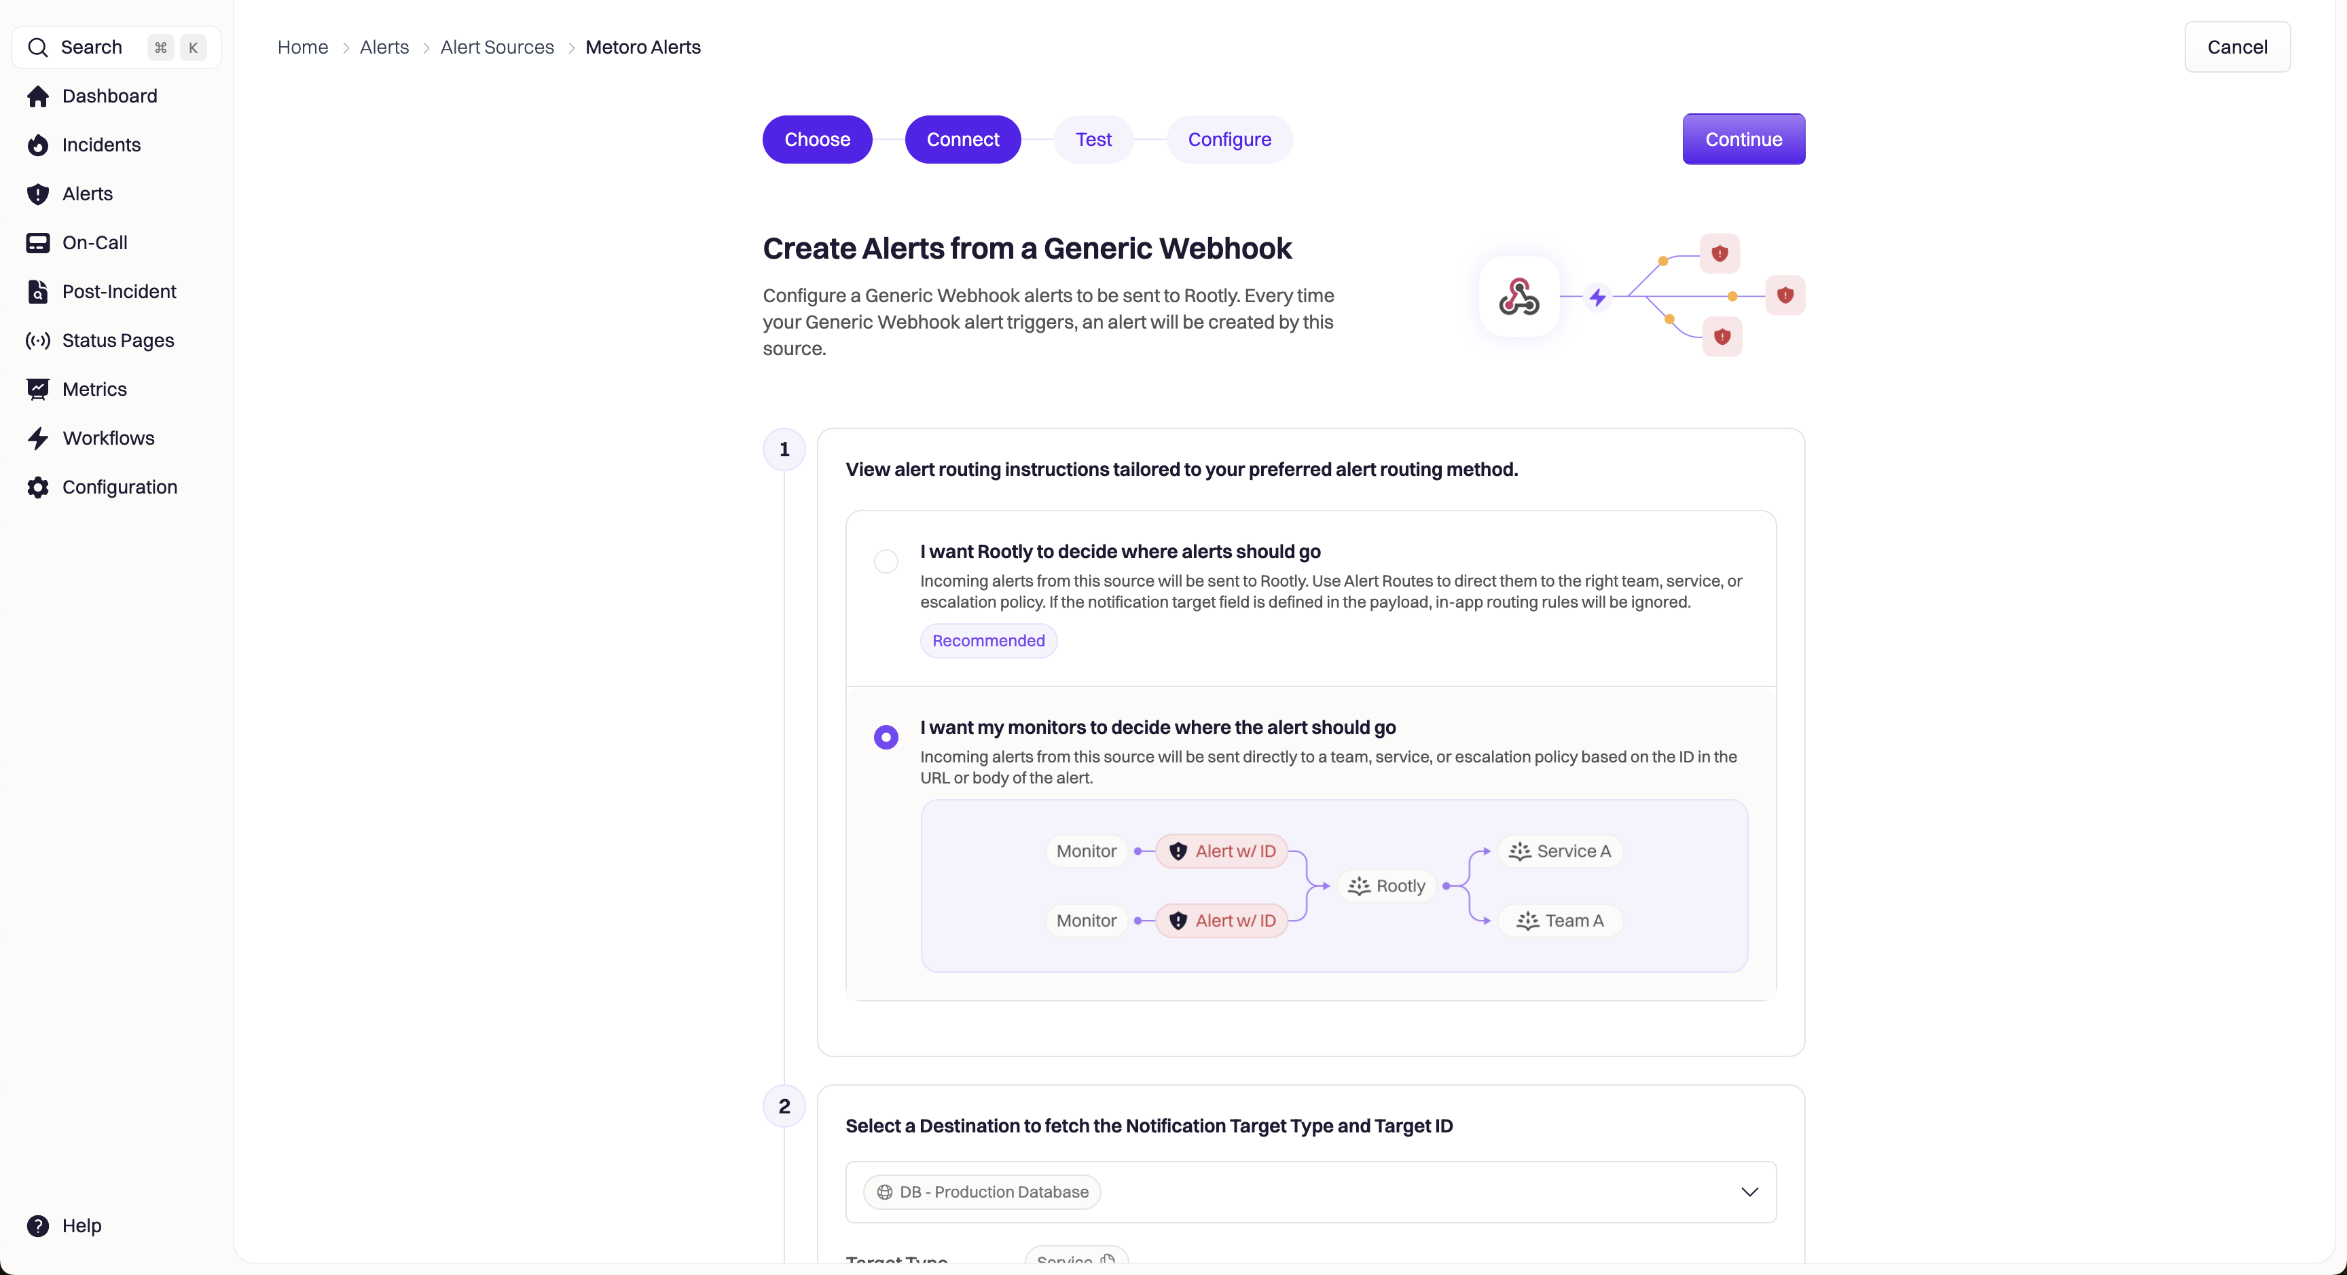
Task: Open Workflows lightning bolt icon
Action: pos(37,439)
